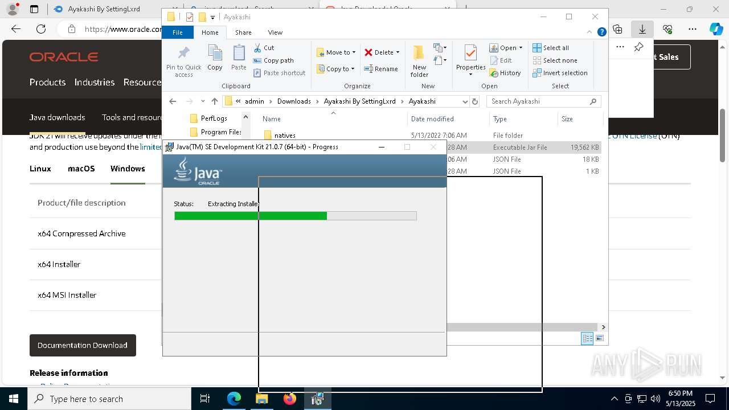
Task: Click the Edge page vertical scrollbar
Action: [723, 135]
